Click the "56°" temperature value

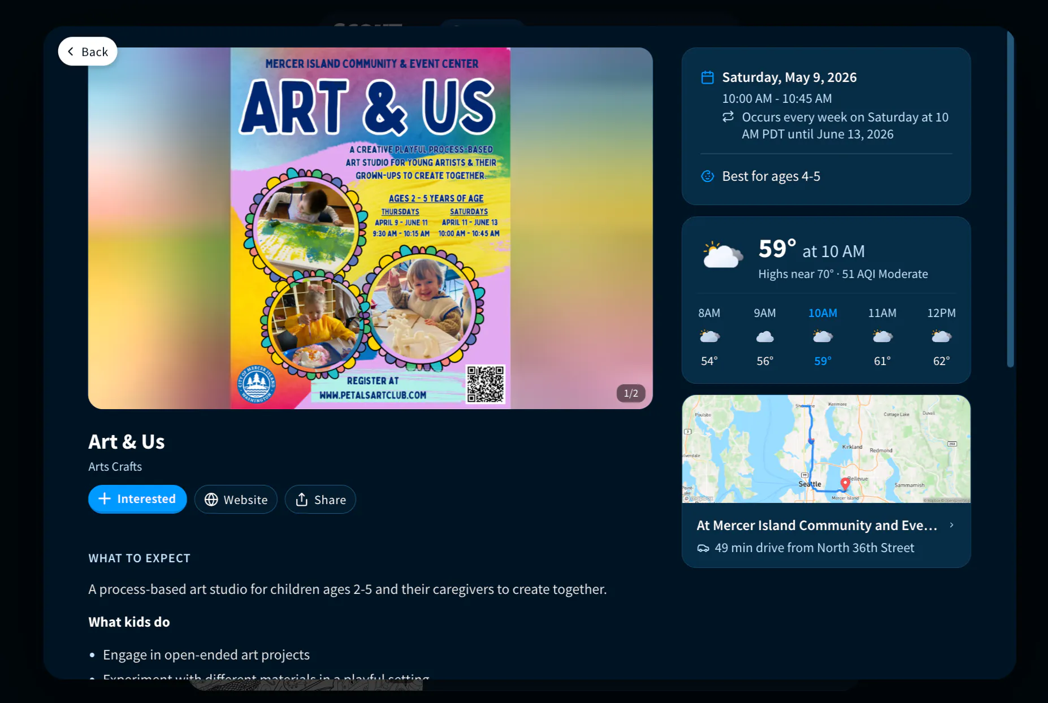(765, 361)
